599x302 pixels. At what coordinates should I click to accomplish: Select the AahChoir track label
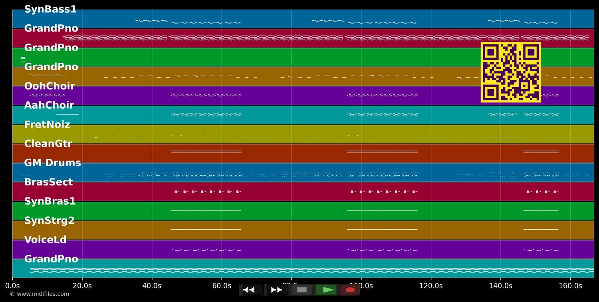pos(49,105)
